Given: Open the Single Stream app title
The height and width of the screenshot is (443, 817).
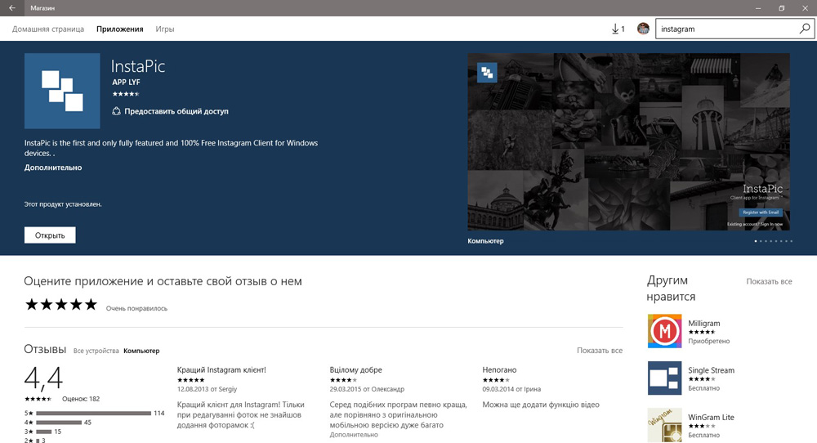Looking at the screenshot, I should pyautogui.click(x=712, y=370).
